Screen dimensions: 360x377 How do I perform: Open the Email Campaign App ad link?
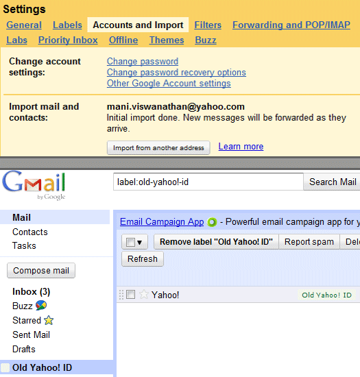tap(162, 222)
